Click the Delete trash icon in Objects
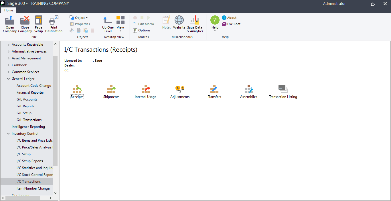Image resolution: width=391 pixels, height=201 pixels. tap(92, 30)
